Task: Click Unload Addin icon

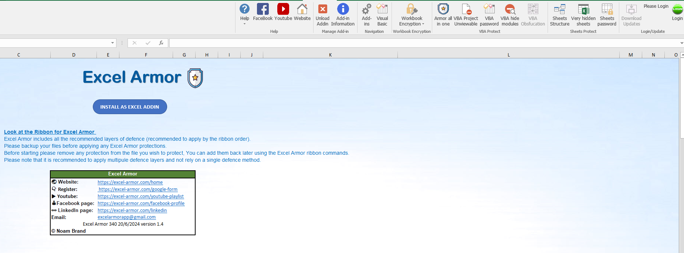Action: click(x=322, y=15)
